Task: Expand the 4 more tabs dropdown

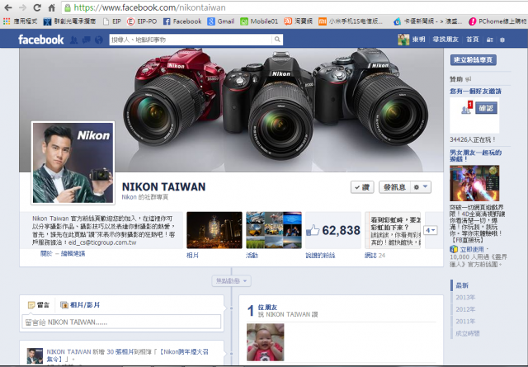Action: point(431,231)
